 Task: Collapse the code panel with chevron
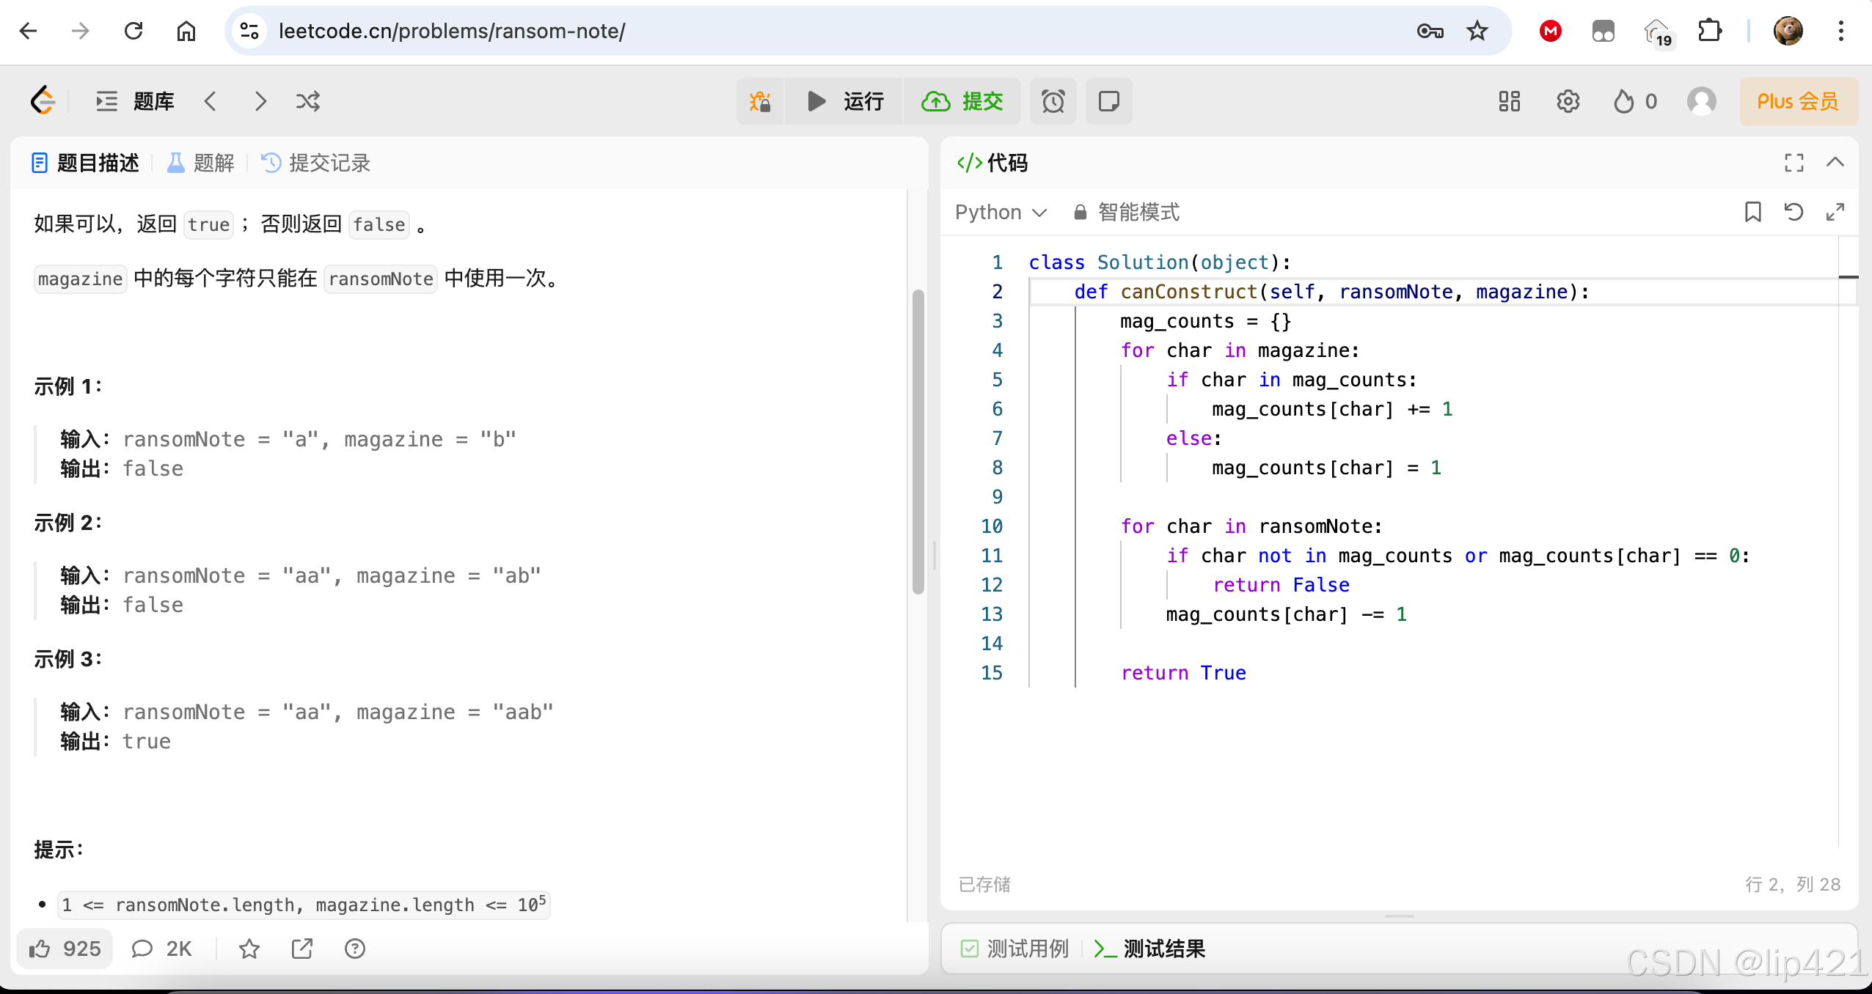[x=1835, y=163]
